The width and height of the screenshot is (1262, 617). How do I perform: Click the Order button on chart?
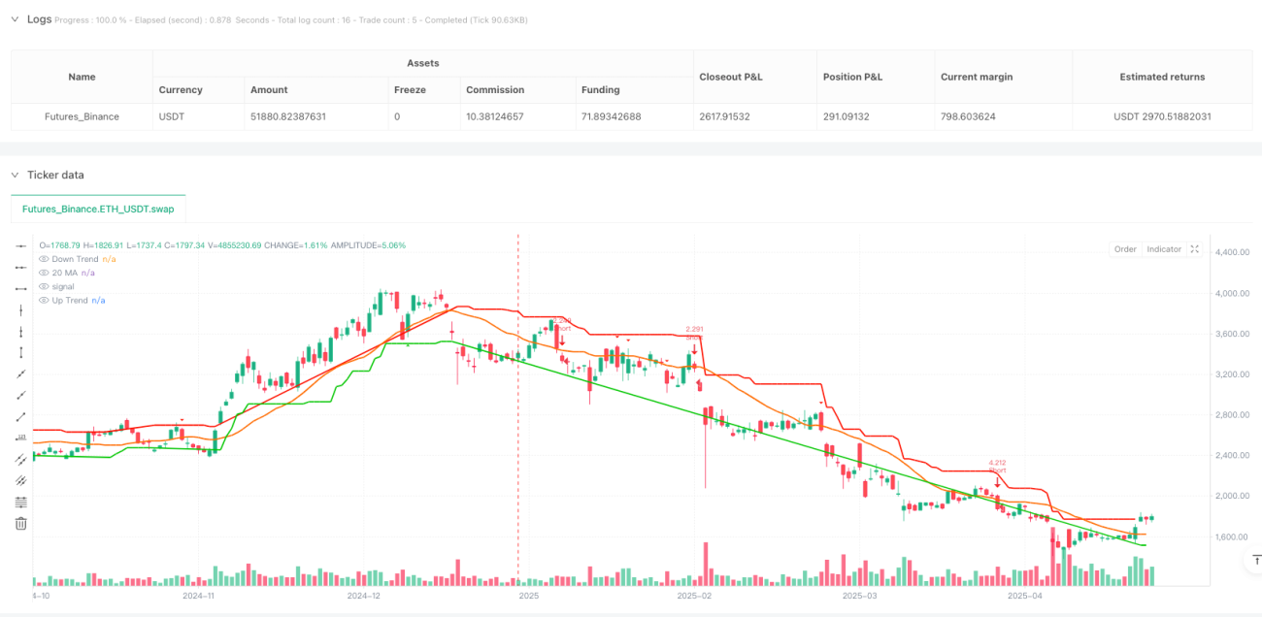[1125, 249]
